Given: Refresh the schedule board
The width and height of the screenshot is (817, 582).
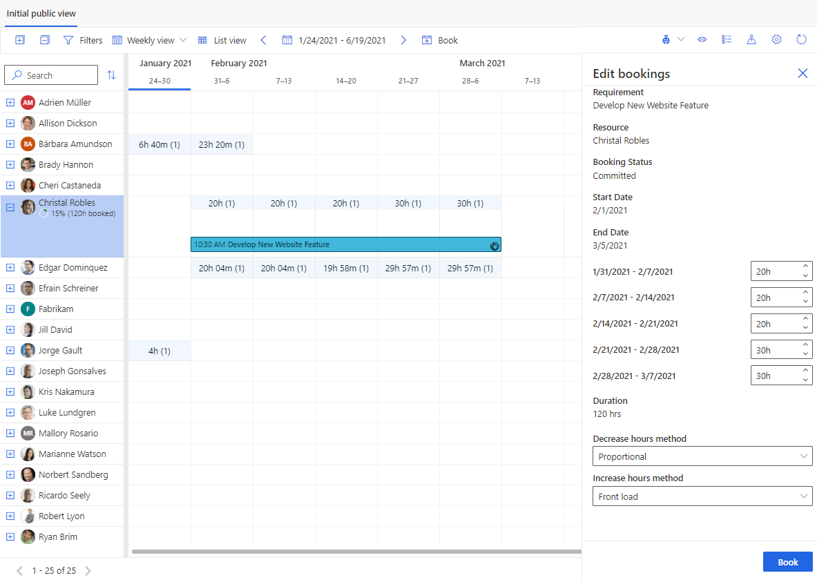Looking at the screenshot, I should pos(801,39).
